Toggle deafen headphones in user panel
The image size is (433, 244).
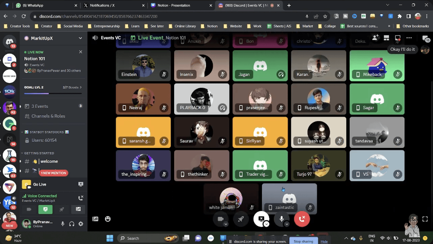[x=72, y=224]
